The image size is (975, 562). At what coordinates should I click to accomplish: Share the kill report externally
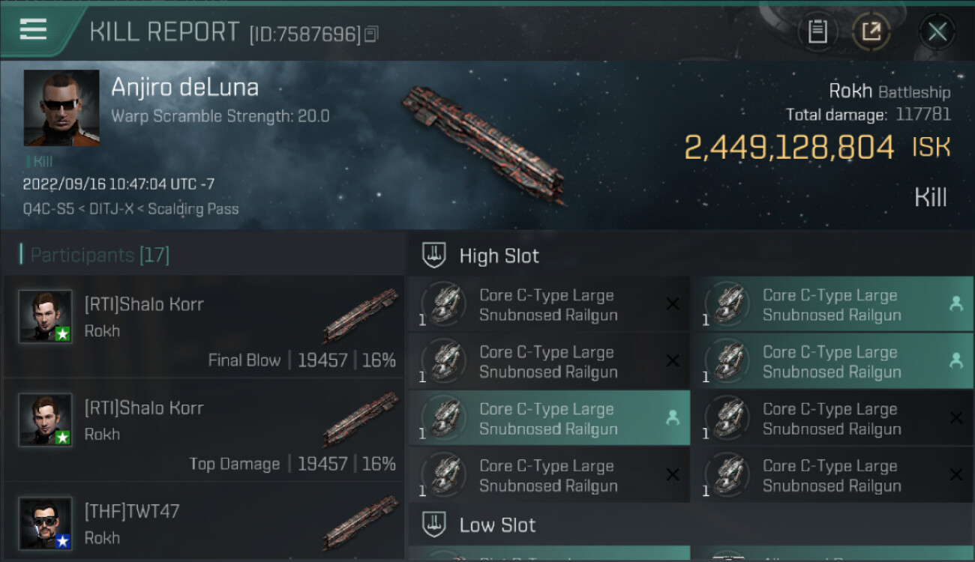871,31
